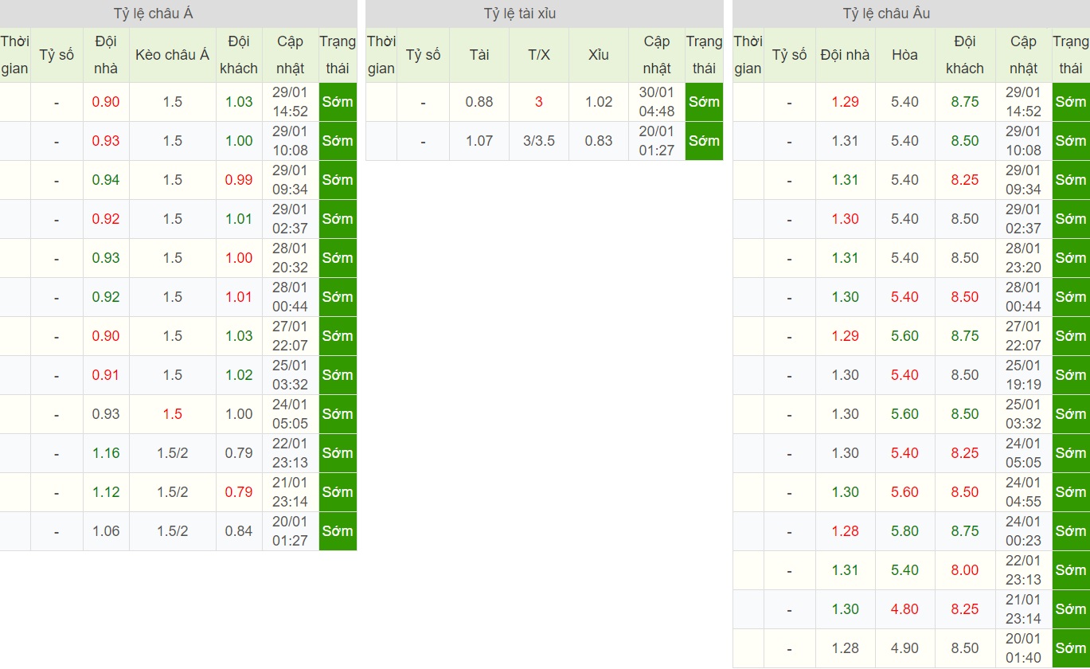The image size is (1090, 669).
Task: Click 'Sớm' status in Asian row 25/01 03:32
Action: coord(338,375)
